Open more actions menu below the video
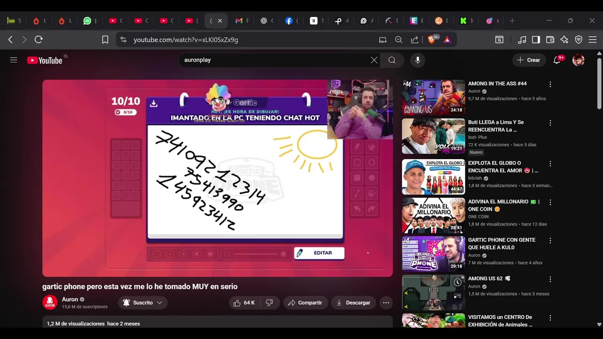The image size is (603, 339). coord(386,303)
